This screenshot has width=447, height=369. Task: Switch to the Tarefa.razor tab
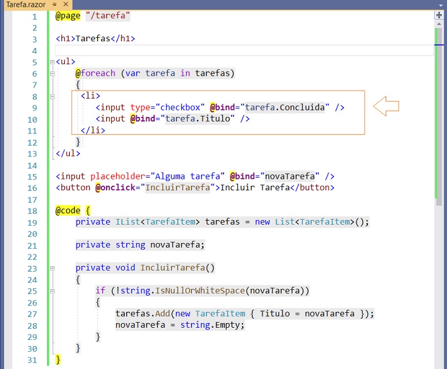pyautogui.click(x=26, y=5)
